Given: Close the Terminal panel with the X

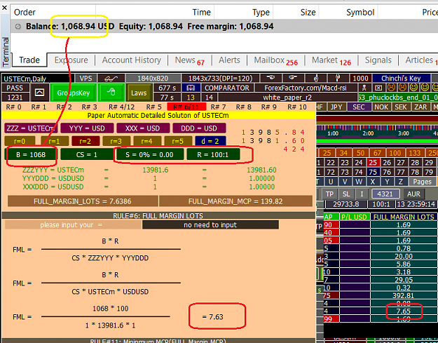Looking at the screenshot, I should point(4,8).
